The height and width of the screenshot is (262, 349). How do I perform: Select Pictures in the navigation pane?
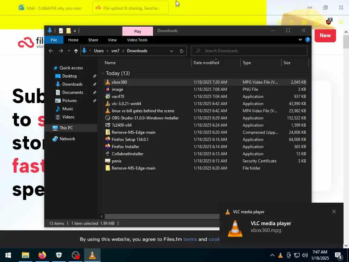pyautogui.click(x=69, y=101)
